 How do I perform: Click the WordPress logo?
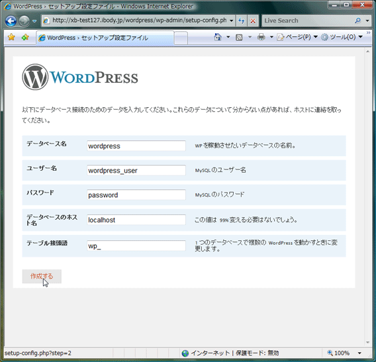pos(80,77)
